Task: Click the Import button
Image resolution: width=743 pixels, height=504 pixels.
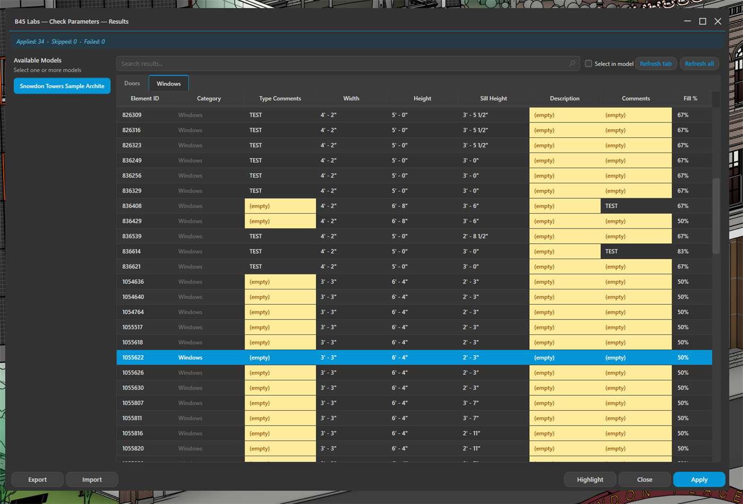Action: [92, 480]
